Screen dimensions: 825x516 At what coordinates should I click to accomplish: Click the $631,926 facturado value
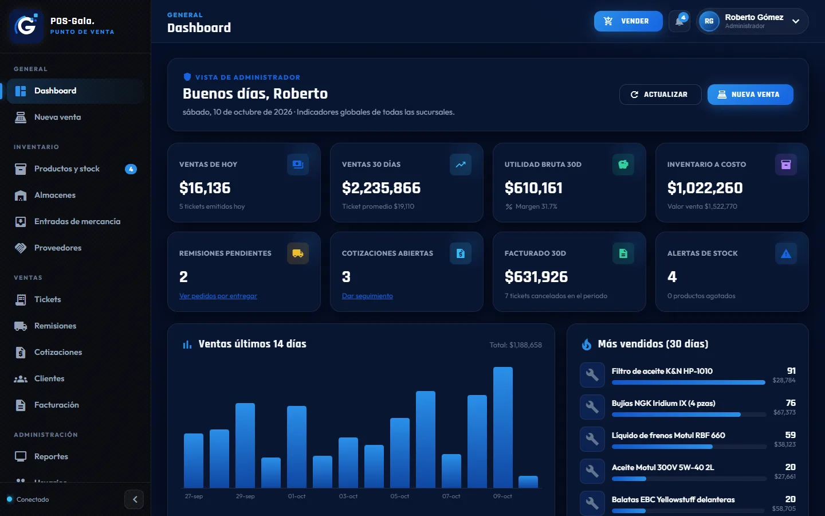click(x=536, y=277)
